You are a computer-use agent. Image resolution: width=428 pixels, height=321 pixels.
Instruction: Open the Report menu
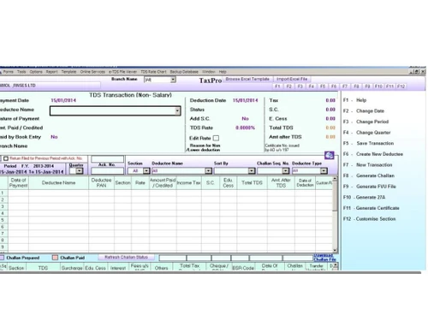tap(51, 72)
